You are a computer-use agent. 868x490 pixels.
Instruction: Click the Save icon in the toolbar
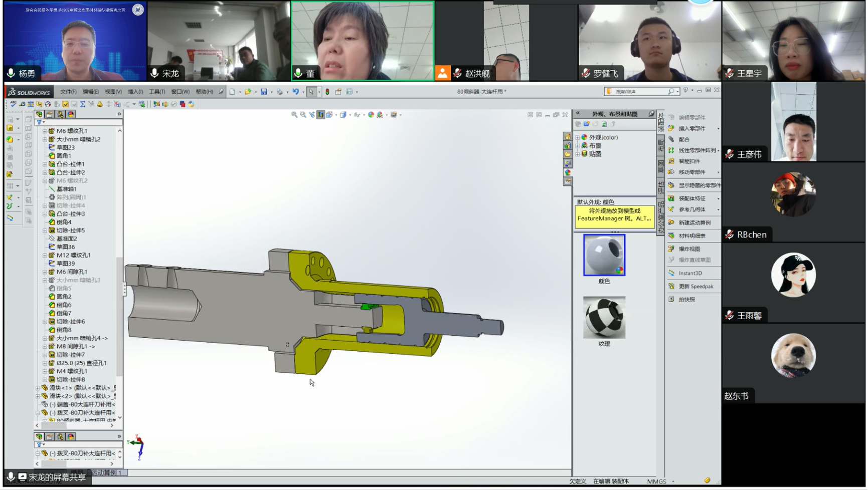(x=264, y=92)
